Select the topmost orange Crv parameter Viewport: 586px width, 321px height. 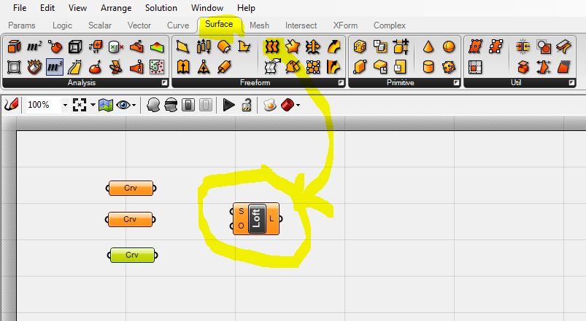tap(131, 189)
